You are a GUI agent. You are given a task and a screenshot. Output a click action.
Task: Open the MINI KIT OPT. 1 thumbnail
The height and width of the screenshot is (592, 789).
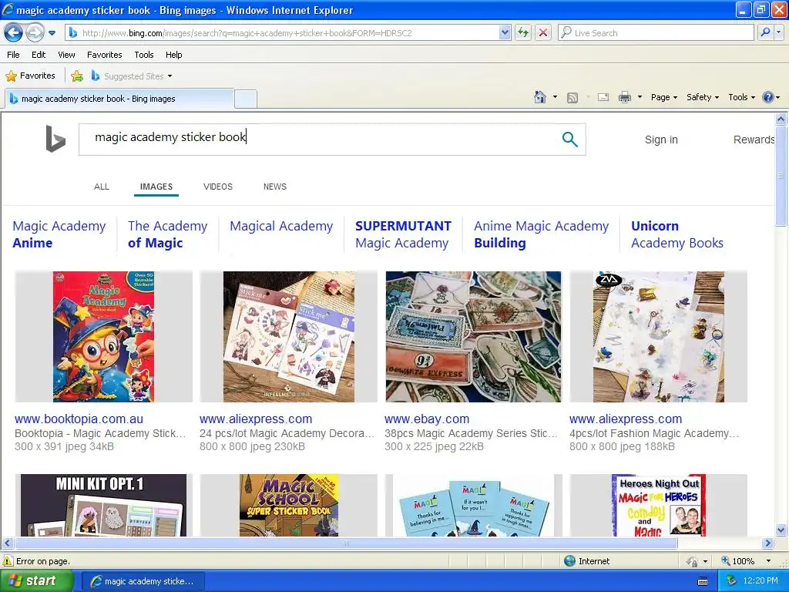[x=104, y=505]
